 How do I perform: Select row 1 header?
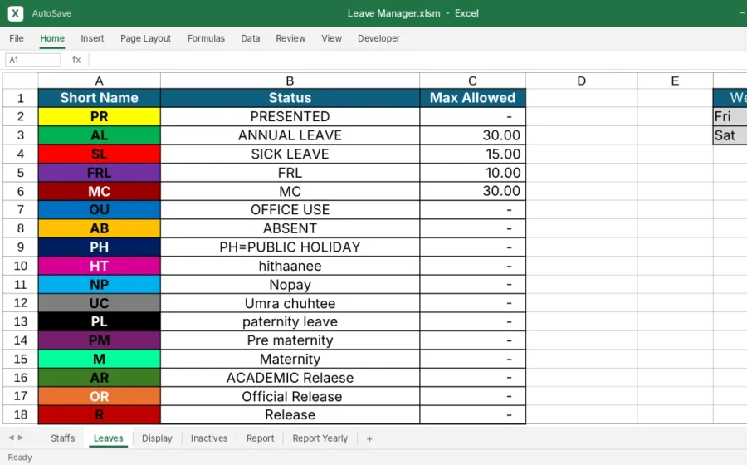(x=21, y=98)
